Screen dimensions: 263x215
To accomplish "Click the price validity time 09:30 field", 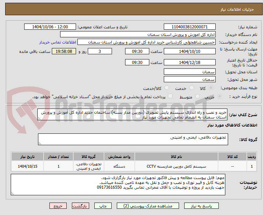I will 137,62.
